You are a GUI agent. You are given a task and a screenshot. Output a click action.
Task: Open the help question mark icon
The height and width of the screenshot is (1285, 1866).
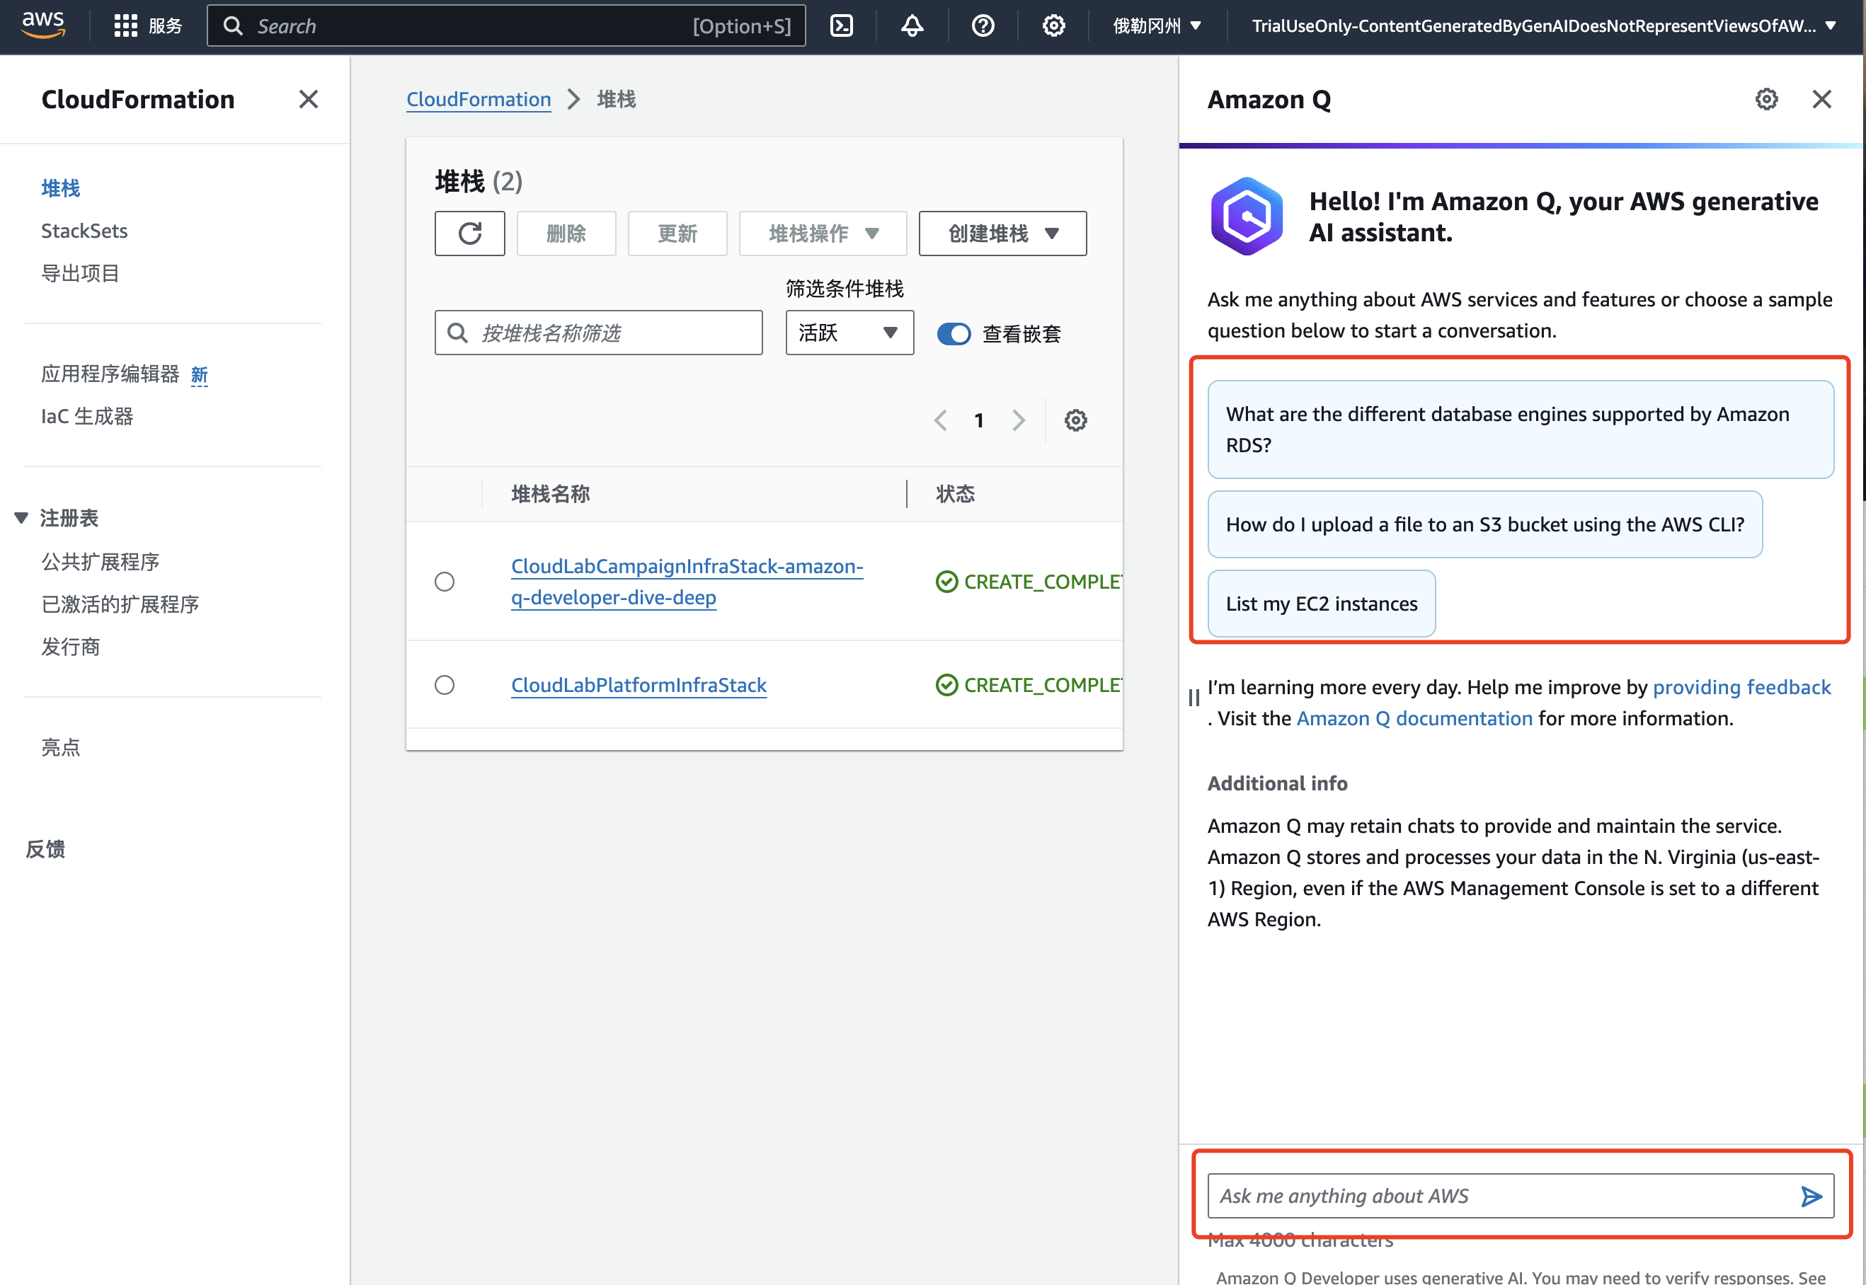pos(983,25)
